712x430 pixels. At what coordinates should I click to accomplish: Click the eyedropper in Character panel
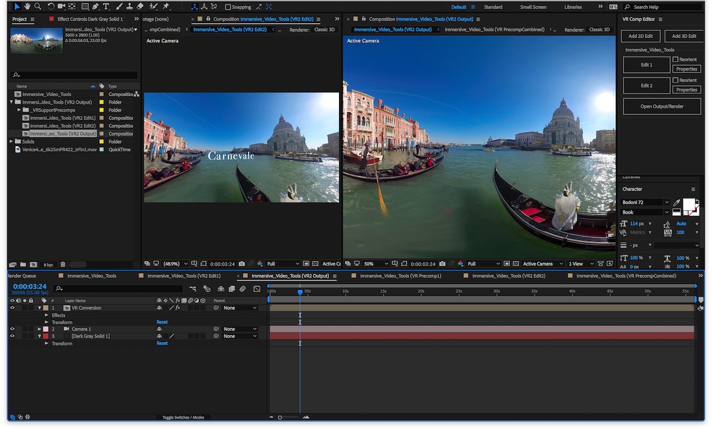pyautogui.click(x=676, y=203)
